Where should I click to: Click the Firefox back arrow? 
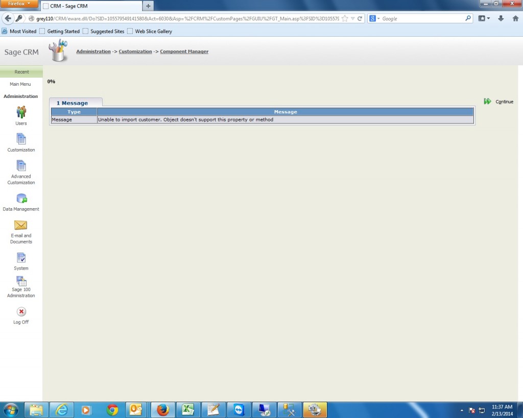[8, 18]
